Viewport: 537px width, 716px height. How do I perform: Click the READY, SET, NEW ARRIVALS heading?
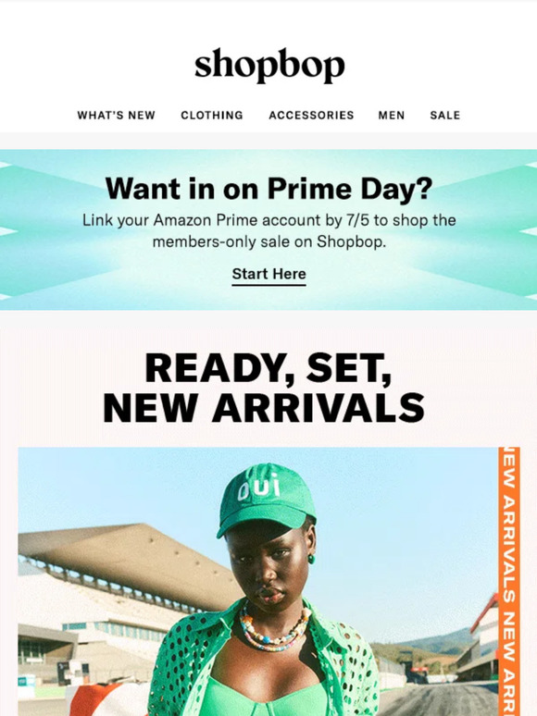click(x=264, y=389)
